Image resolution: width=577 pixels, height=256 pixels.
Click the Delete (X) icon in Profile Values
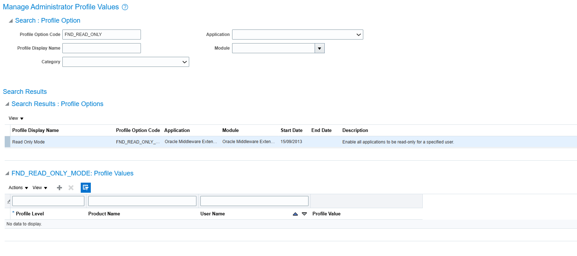(x=71, y=188)
